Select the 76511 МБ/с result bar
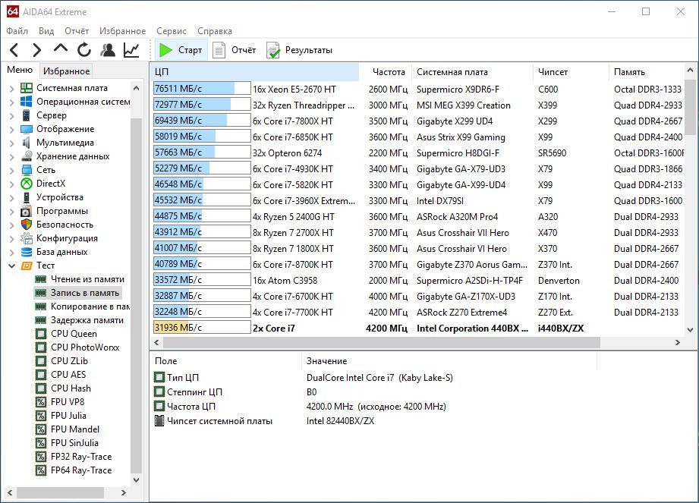Image resolution: width=699 pixels, height=503 pixels. click(202, 89)
